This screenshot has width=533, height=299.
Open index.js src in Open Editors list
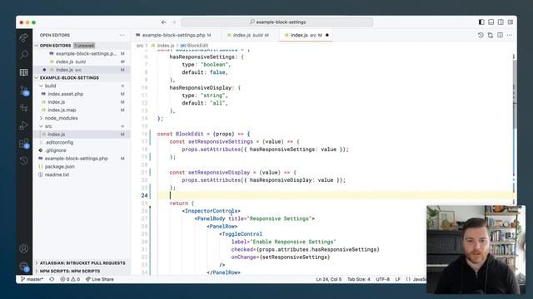click(82, 70)
